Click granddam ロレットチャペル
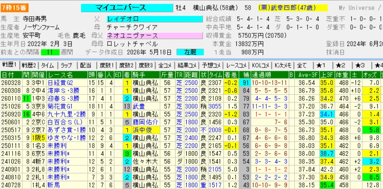 pyautogui.click(x=132, y=44)
